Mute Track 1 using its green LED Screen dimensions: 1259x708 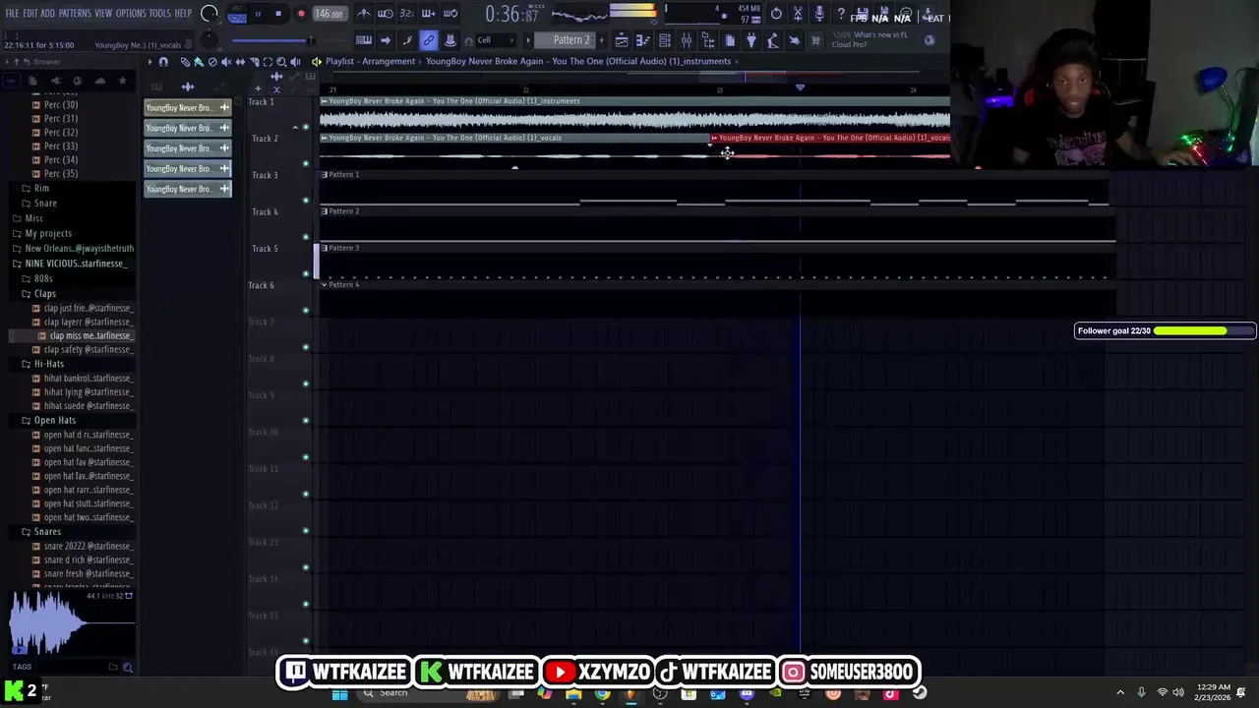pos(306,126)
